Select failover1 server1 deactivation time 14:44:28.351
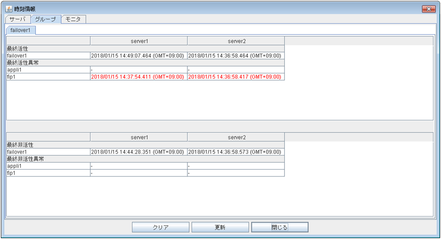 (x=137, y=152)
